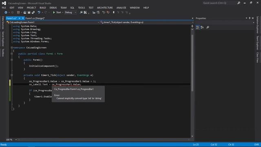Click the Navigate Backward toolbar icon
Viewport: 261px width, 147px height.
click(6, 13)
